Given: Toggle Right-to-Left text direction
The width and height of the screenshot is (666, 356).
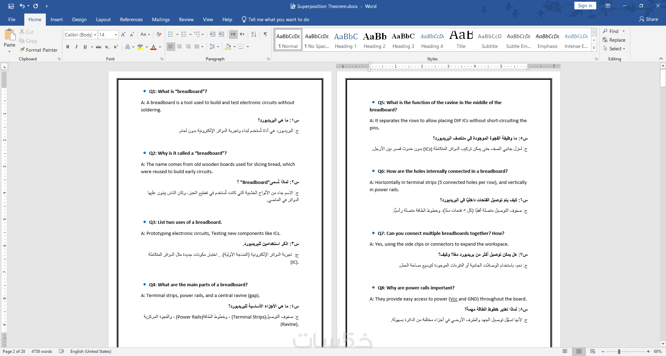Looking at the screenshot, I should 242,34.
